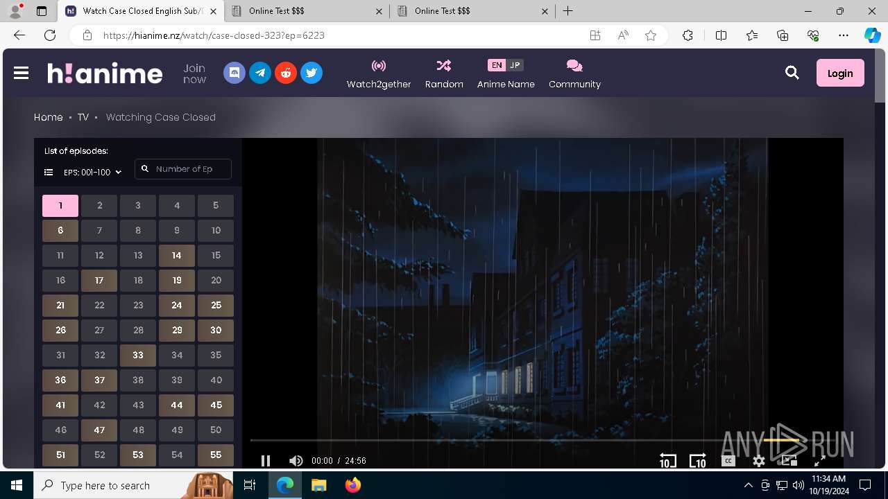Viewport: 888px width, 499px height.
Task: Open File Explorer from taskbar
Action: click(318, 485)
